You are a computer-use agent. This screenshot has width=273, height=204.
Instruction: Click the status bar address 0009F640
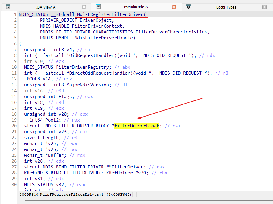[28, 194]
